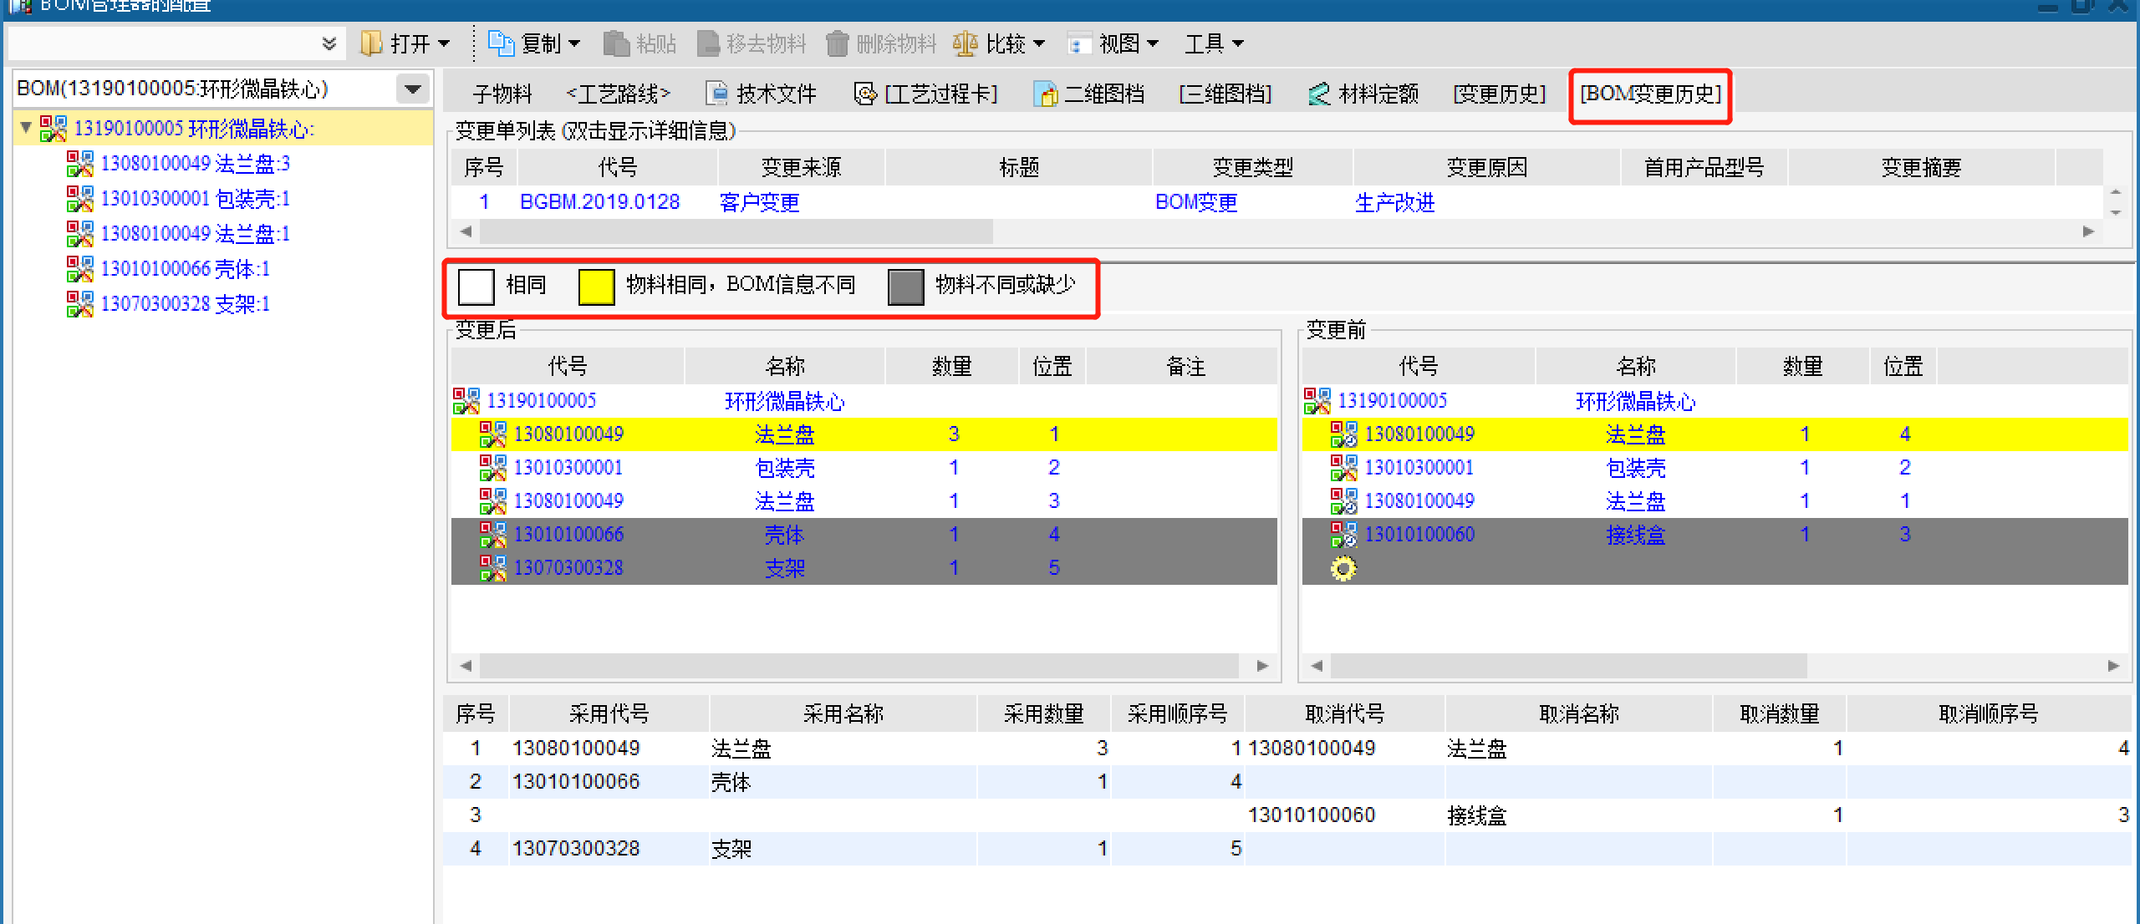This screenshot has height=924, width=2140.
Task: Click the 打开 folder icon
Action: pos(370,43)
